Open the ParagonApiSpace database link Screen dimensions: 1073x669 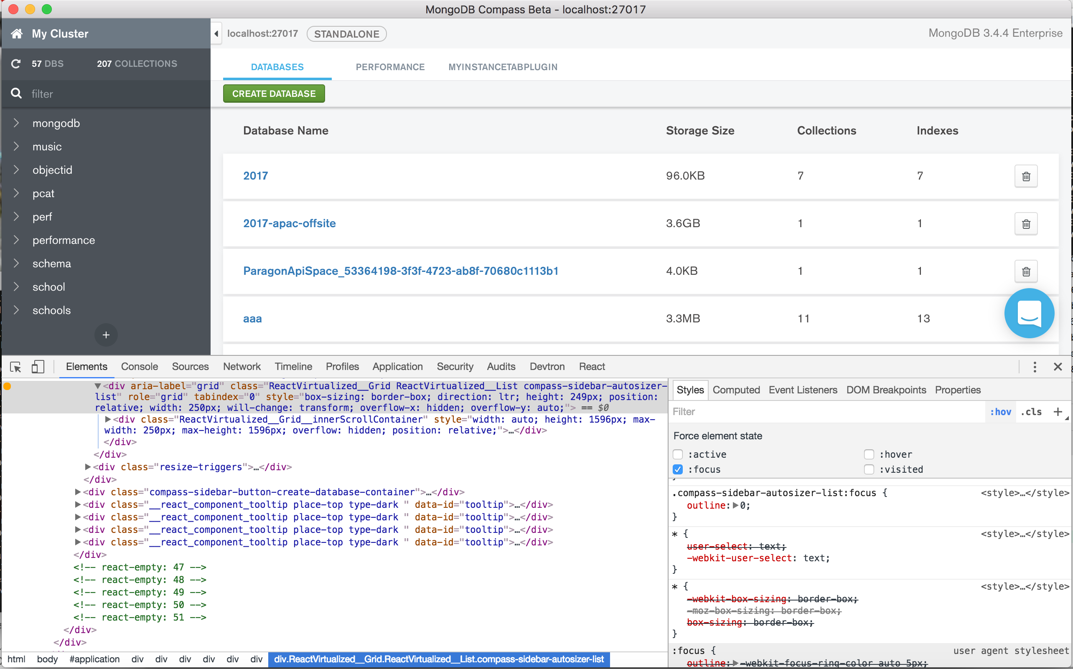[x=401, y=271]
